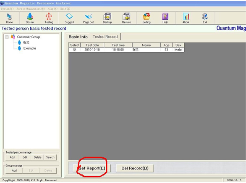The height and width of the screenshot is (183, 246).
Task: Click the Del Record(D) button
Action: click(x=135, y=168)
